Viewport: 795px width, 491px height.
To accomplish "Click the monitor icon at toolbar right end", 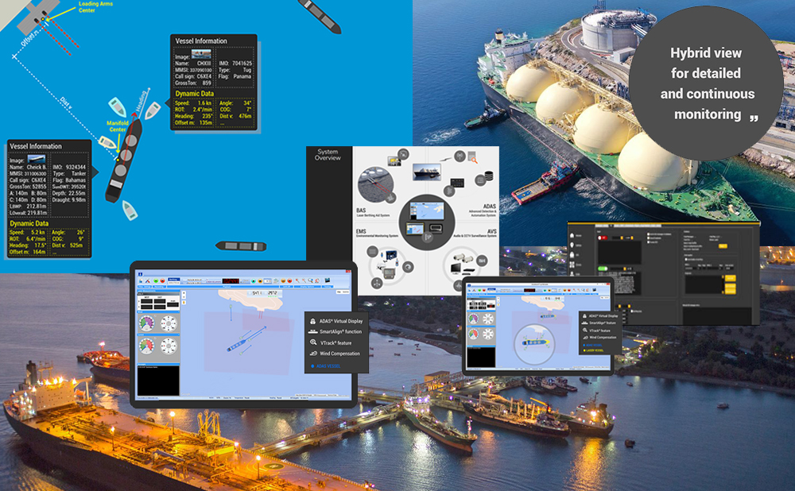I will 328,280.
